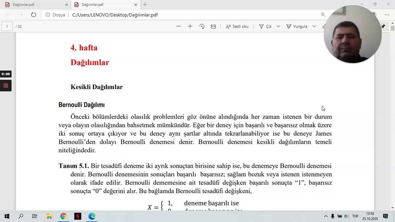Launch Google Chrome from taskbar

pos(63,216)
